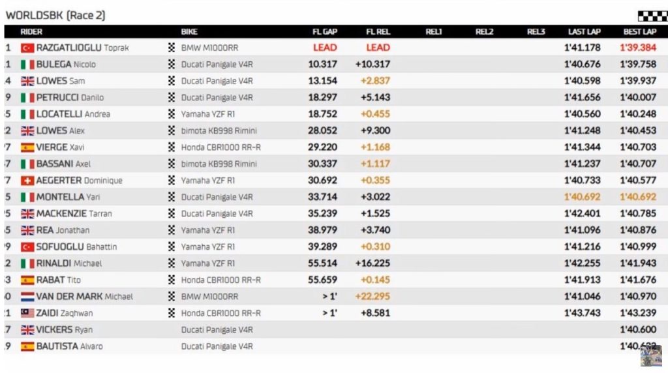Click the Malaysian flag next to Zaidi
Viewport: 668px width, 373px height.
(x=27, y=313)
